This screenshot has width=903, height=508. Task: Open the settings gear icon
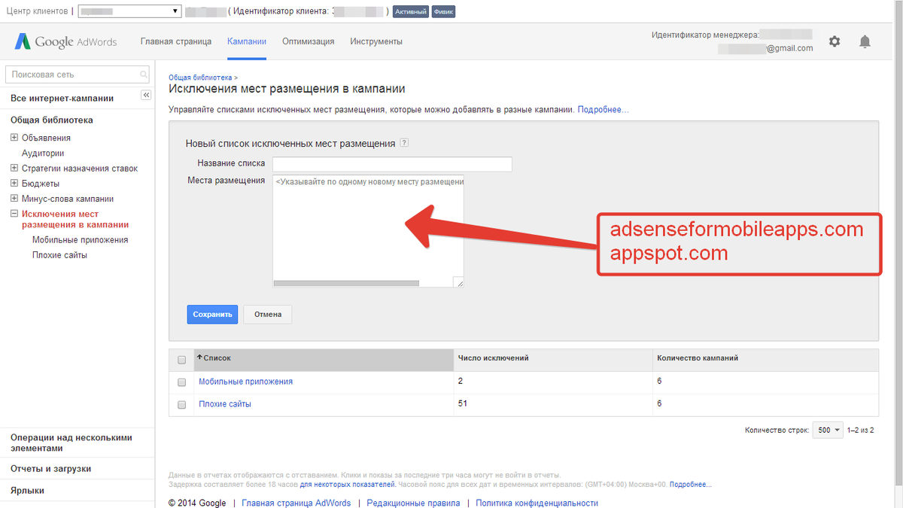[x=835, y=41]
